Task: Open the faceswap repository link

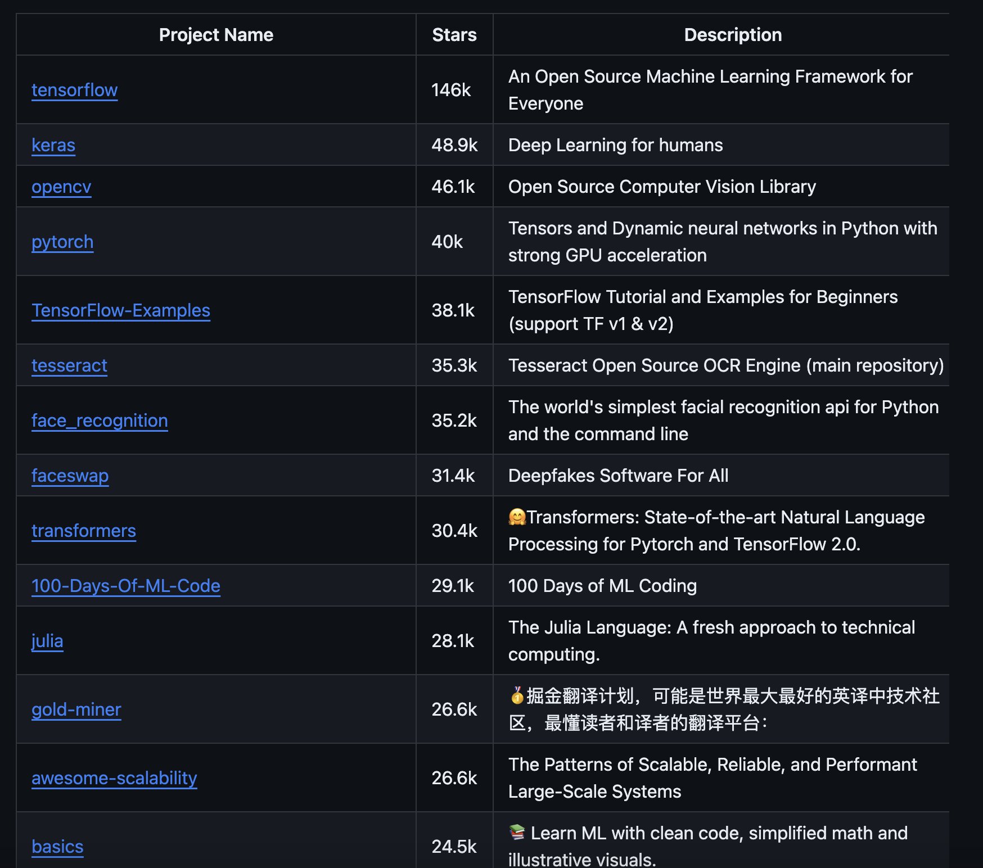Action: point(70,476)
